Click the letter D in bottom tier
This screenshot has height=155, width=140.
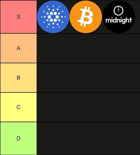click(x=18, y=138)
